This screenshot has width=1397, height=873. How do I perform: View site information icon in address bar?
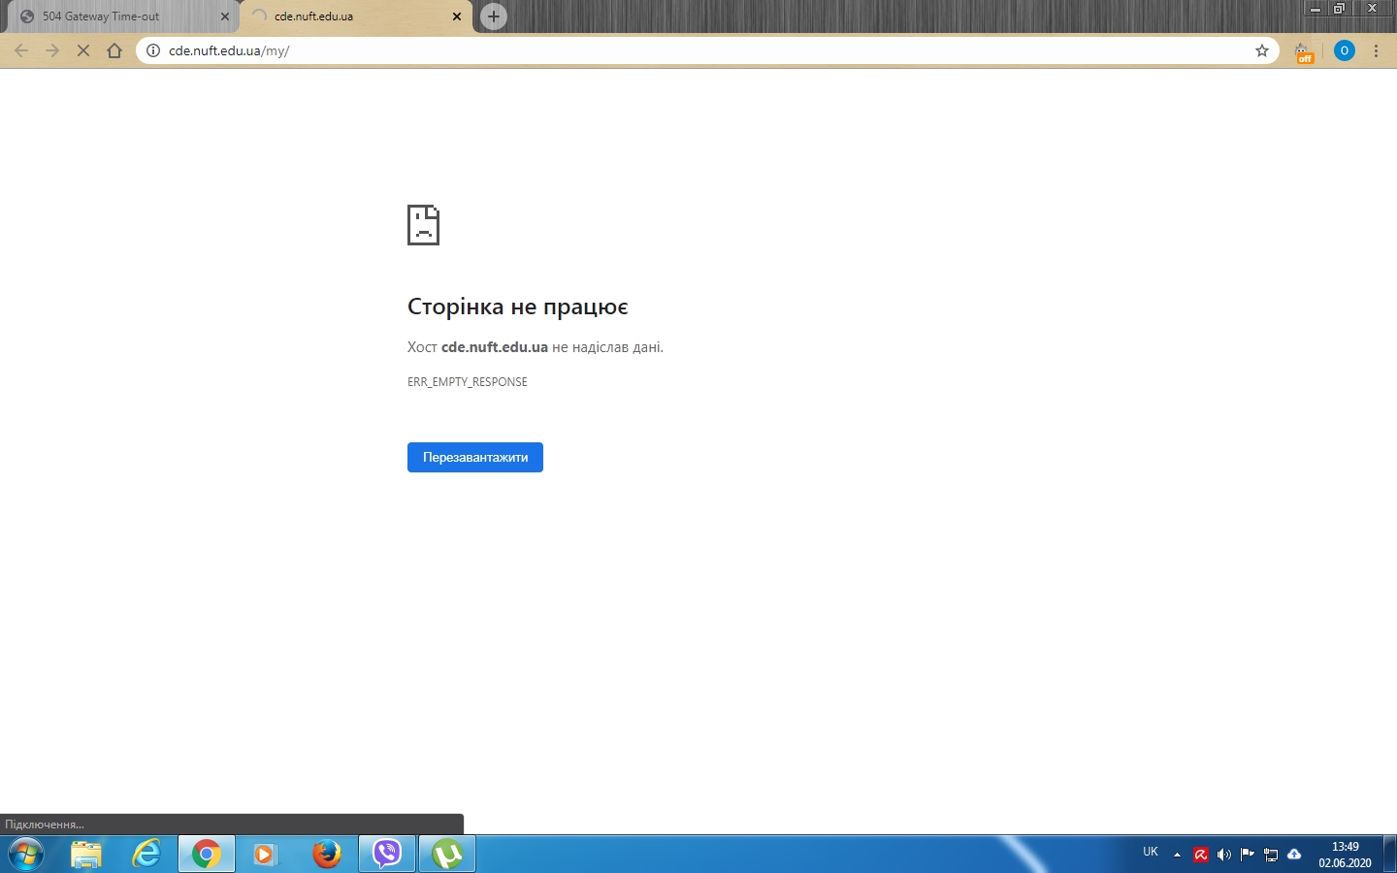153,50
